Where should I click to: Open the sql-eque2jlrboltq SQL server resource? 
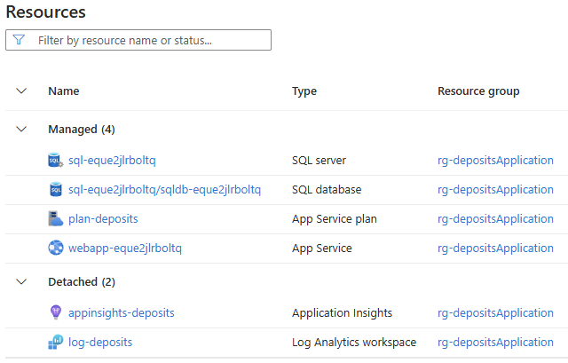pos(112,161)
